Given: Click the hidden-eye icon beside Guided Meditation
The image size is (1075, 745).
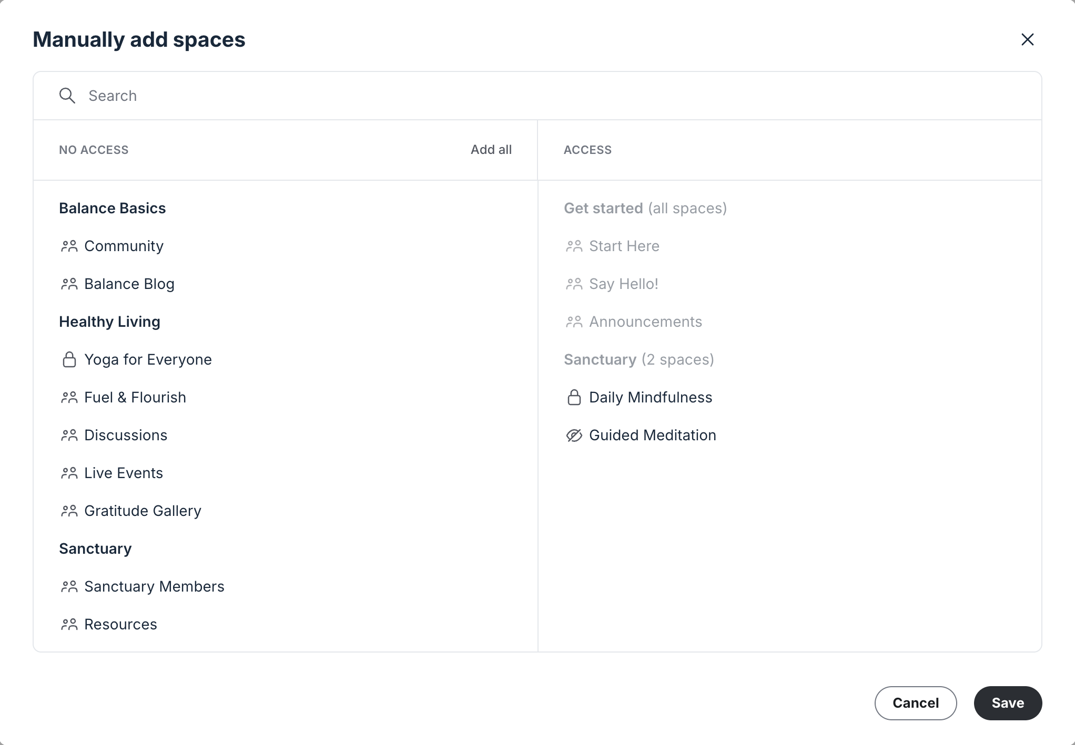Looking at the screenshot, I should tap(574, 435).
